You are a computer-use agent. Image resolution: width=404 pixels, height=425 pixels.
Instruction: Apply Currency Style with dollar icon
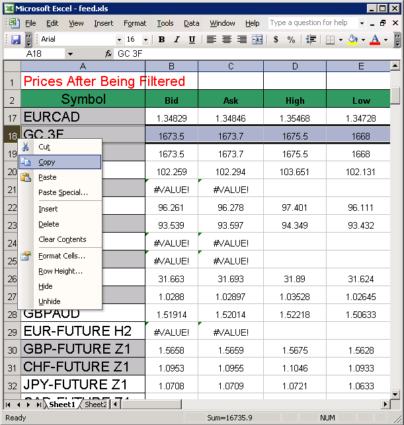276,40
